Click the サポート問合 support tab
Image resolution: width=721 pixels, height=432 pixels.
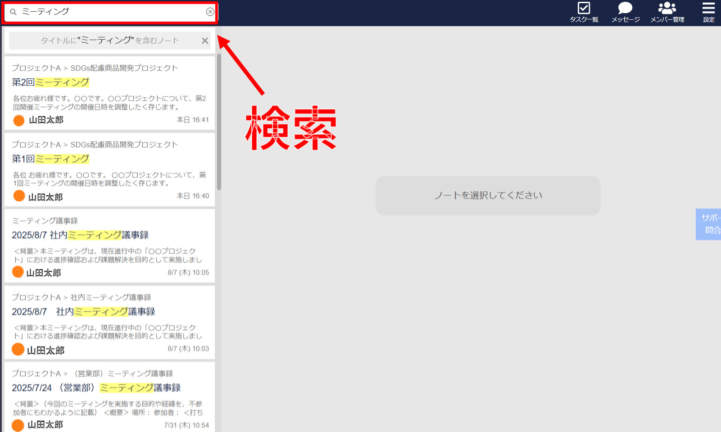(x=709, y=224)
